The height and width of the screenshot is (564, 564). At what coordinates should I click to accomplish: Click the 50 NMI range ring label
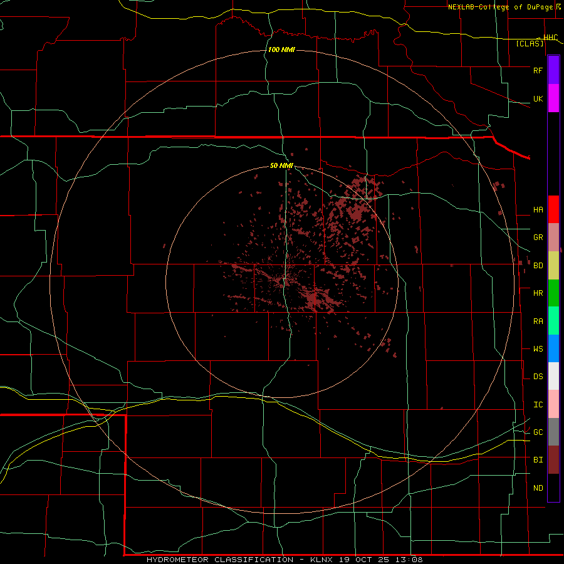(x=281, y=165)
